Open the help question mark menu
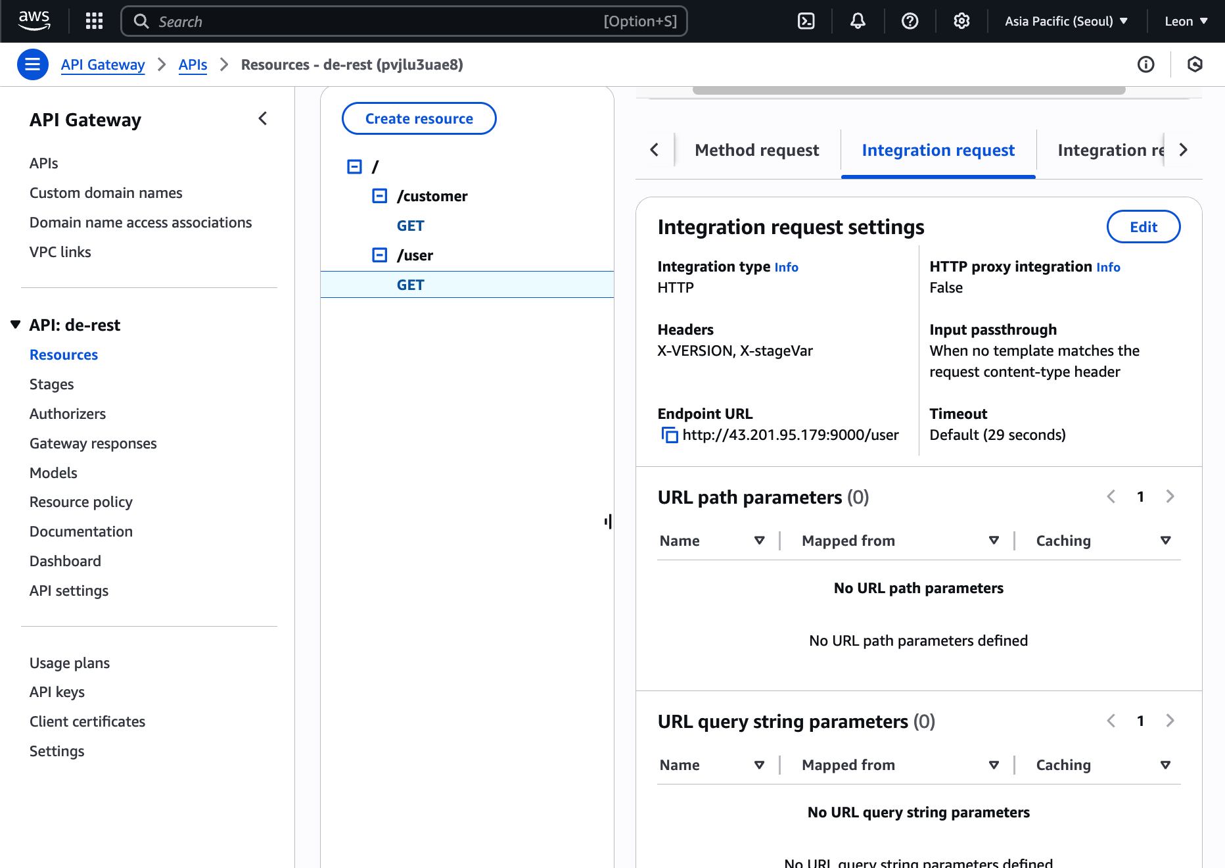The height and width of the screenshot is (868, 1225). tap(910, 21)
